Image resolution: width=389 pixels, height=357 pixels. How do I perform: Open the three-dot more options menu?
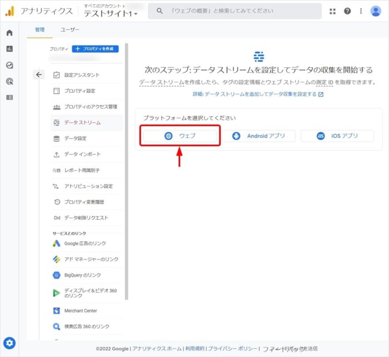click(x=361, y=11)
